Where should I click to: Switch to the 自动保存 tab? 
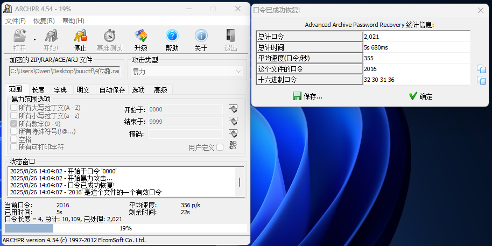(112, 90)
